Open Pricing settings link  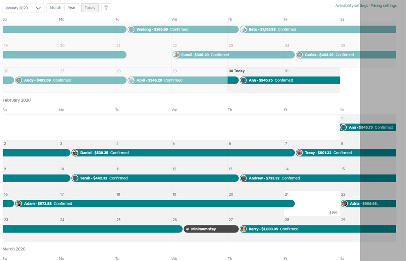pyautogui.click(x=384, y=6)
